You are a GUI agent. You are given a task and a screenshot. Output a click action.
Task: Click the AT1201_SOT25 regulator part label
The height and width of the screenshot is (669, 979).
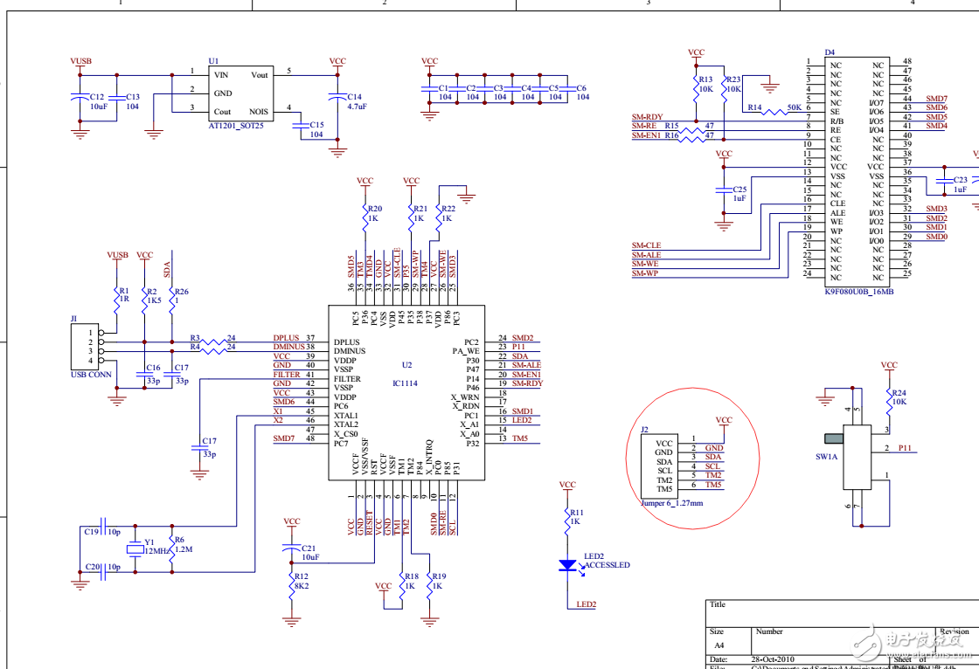click(236, 126)
